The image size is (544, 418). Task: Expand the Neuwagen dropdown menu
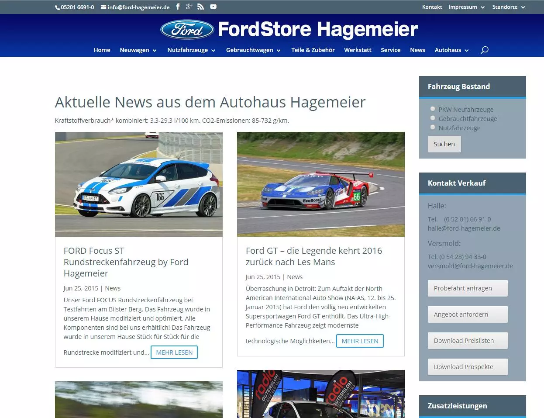(138, 50)
